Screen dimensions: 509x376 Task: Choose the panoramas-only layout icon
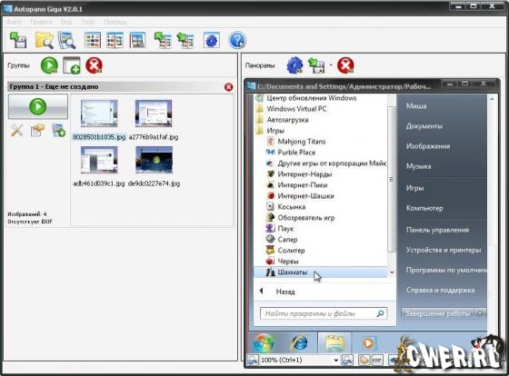point(137,40)
